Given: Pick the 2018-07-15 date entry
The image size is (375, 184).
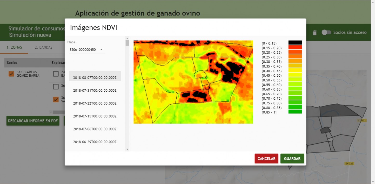Looking at the screenshot, I should click(95, 116).
